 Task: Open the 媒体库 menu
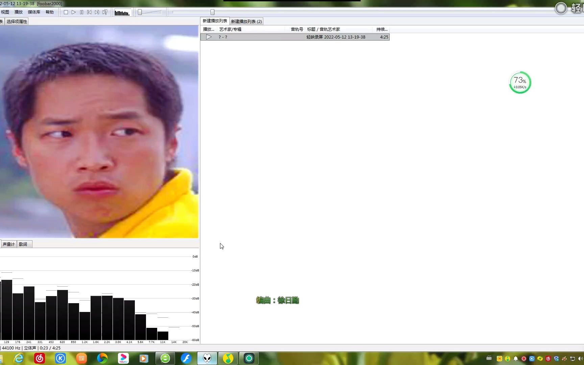coord(34,12)
